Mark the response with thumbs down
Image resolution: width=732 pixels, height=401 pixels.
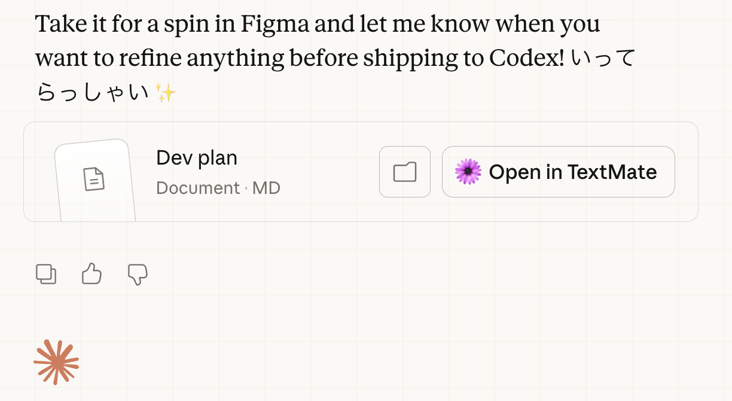tap(138, 274)
